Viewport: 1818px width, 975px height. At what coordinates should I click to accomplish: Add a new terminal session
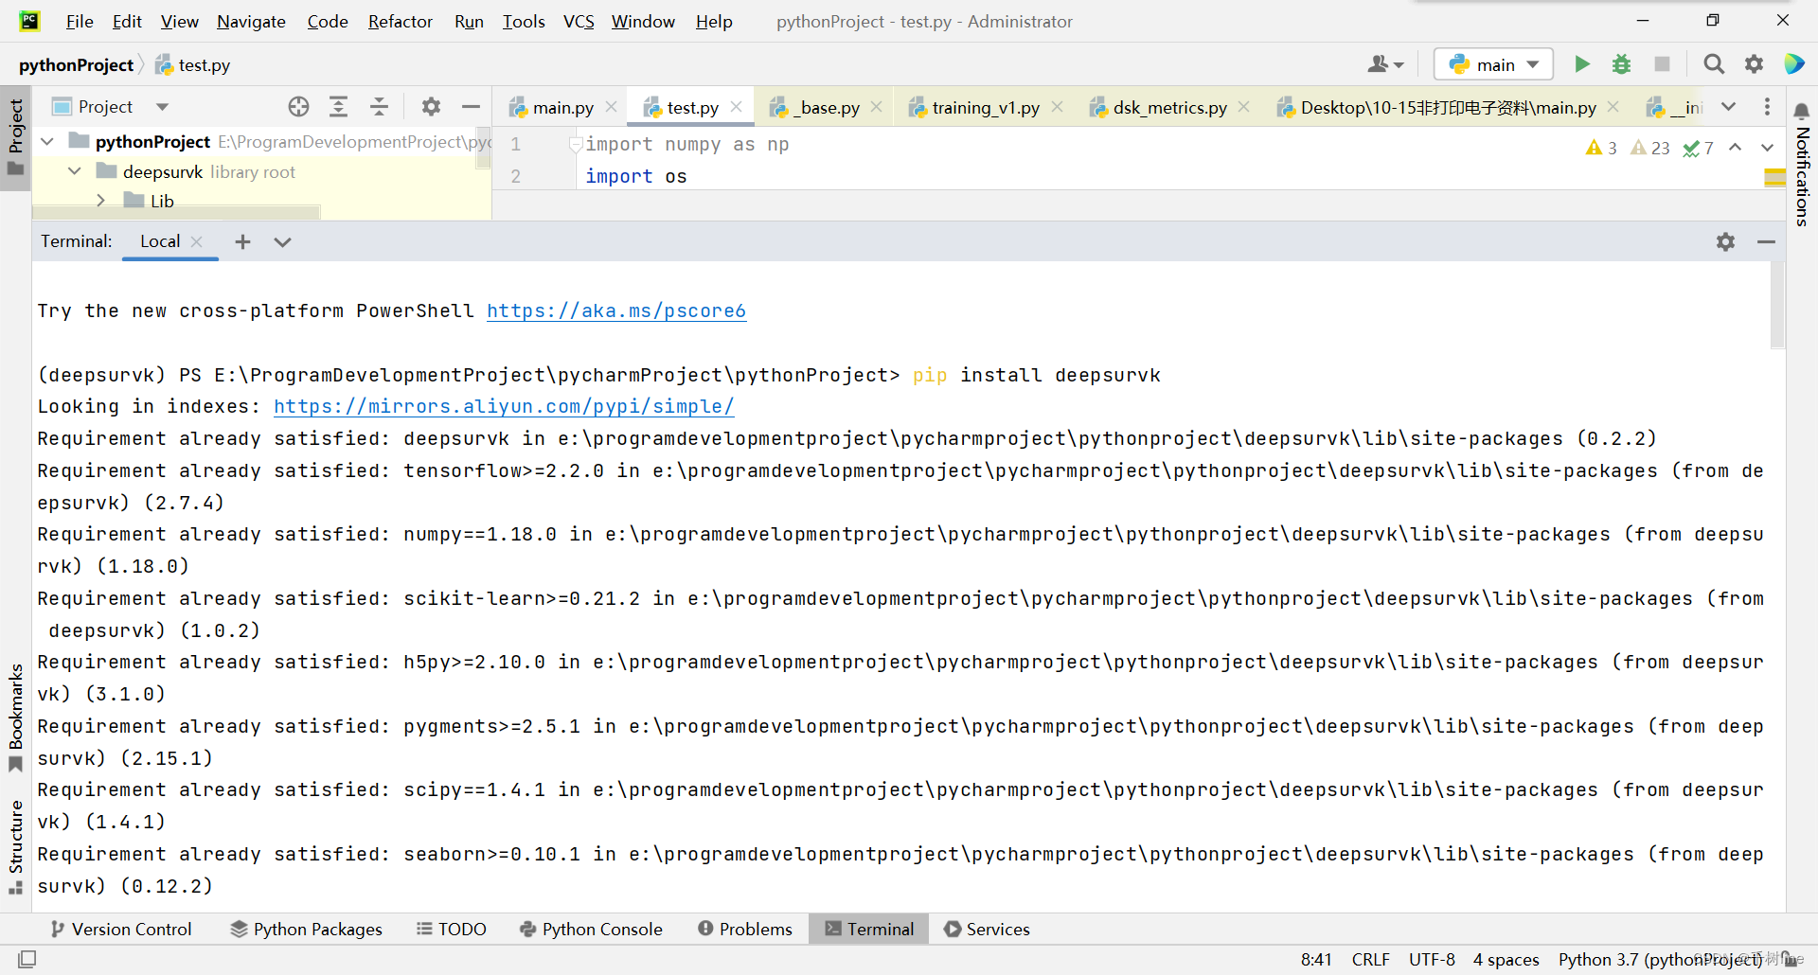(x=242, y=241)
